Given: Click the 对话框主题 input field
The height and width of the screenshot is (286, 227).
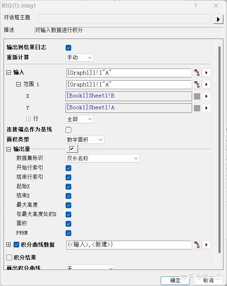Looking at the screenshot, I should 124,19.
